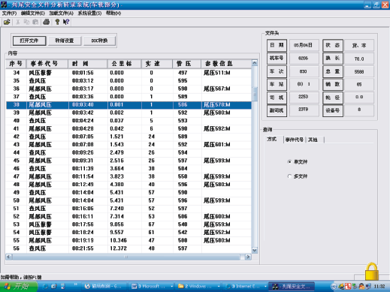Select row 56 查风压 at 00:21:55
This screenshot has width=390, height=292.
(x=128, y=248)
